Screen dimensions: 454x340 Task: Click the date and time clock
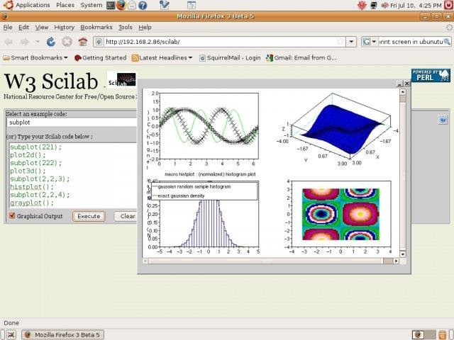pyautogui.click(x=416, y=5)
